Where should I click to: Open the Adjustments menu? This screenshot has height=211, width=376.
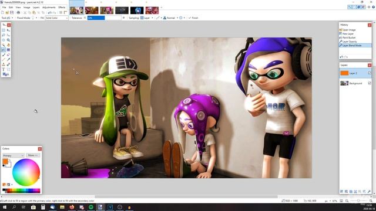coord(49,8)
